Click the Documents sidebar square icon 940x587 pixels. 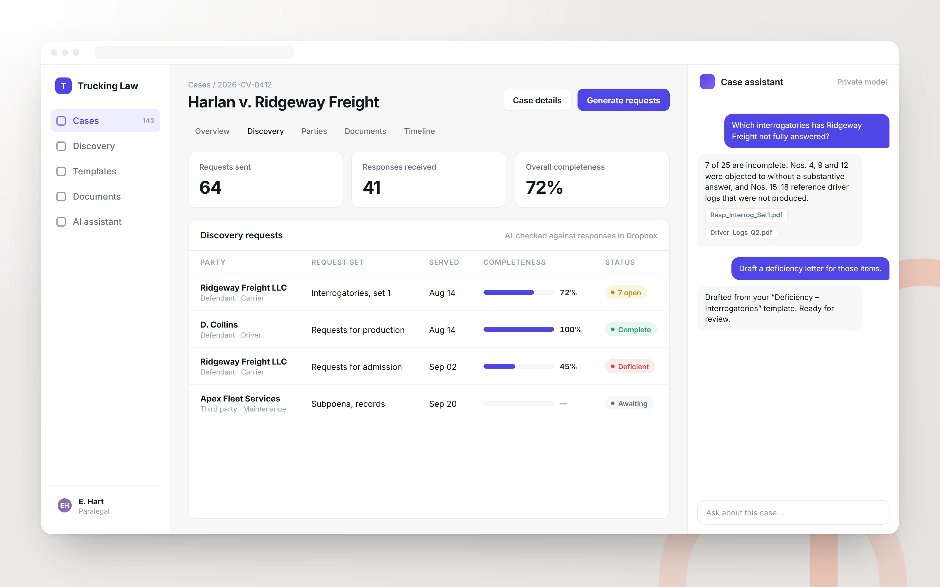(x=61, y=196)
